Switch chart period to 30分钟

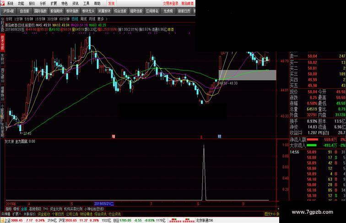pyautogui.click(x=52, y=19)
